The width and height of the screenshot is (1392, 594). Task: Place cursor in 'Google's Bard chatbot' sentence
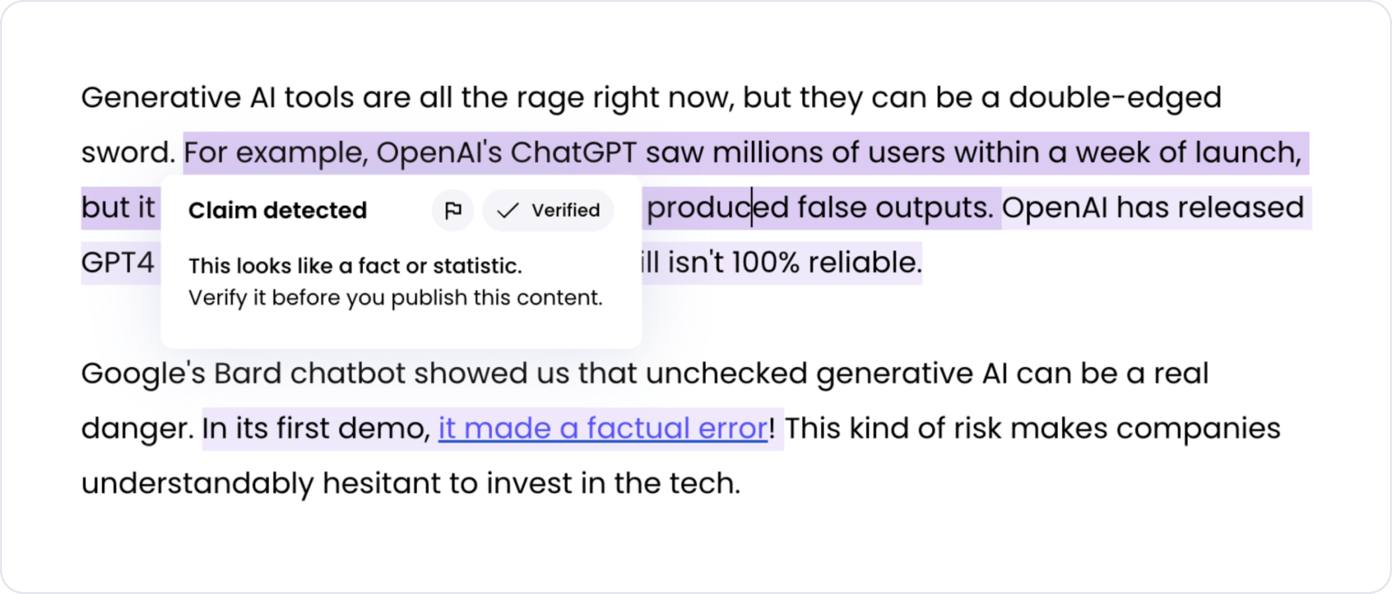(x=645, y=373)
